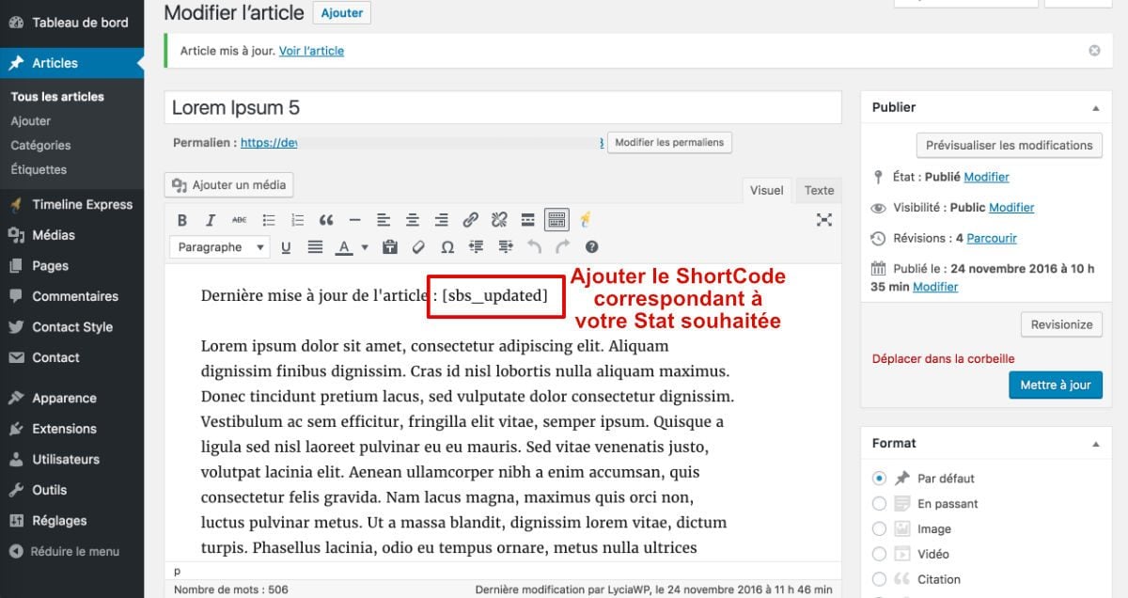The width and height of the screenshot is (1128, 598).
Task: Insert a bulleted list
Action: [x=268, y=219]
